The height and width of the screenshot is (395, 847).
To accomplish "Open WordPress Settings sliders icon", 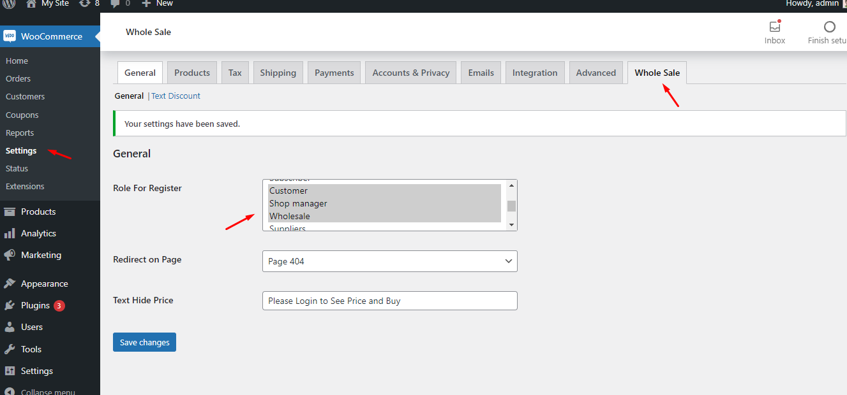I will 10,371.
